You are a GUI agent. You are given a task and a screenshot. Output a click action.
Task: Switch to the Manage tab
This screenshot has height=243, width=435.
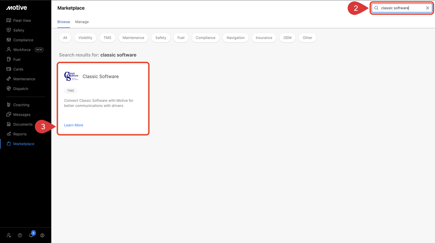pyautogui.click(x=82, y=22)
